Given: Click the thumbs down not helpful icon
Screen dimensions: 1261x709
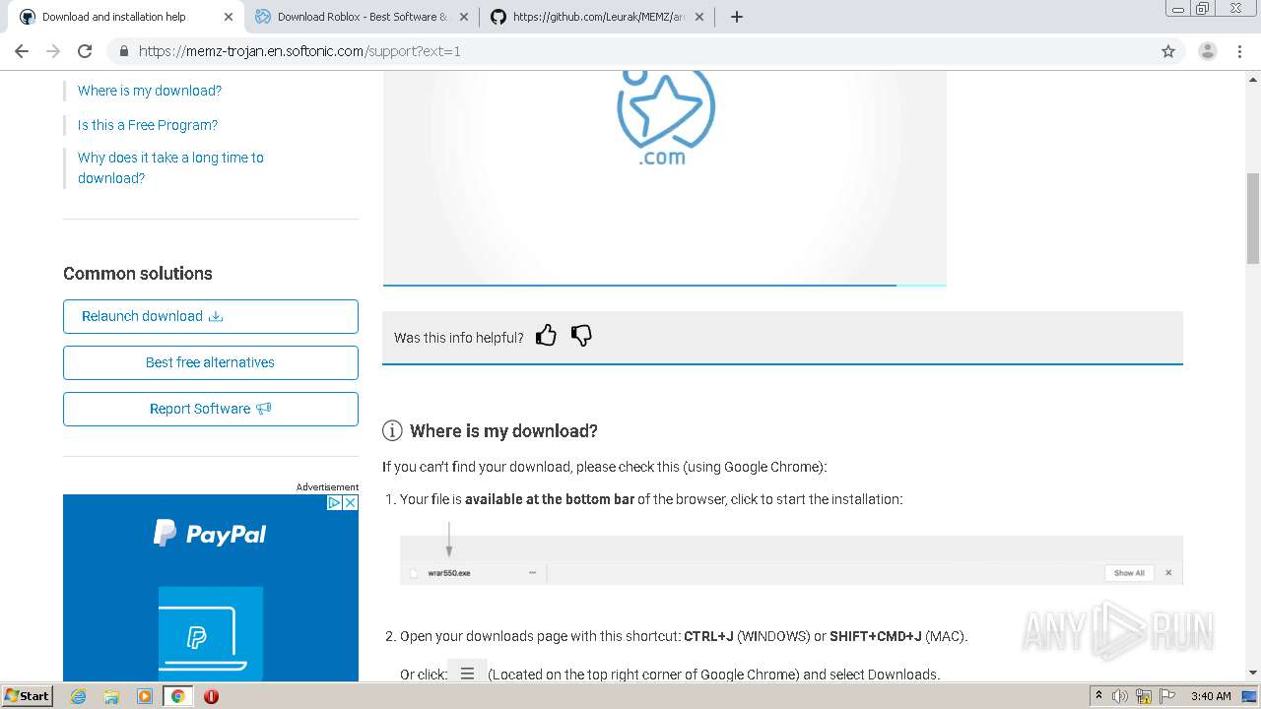Looking at the screenshot, I should coord(581,336).
